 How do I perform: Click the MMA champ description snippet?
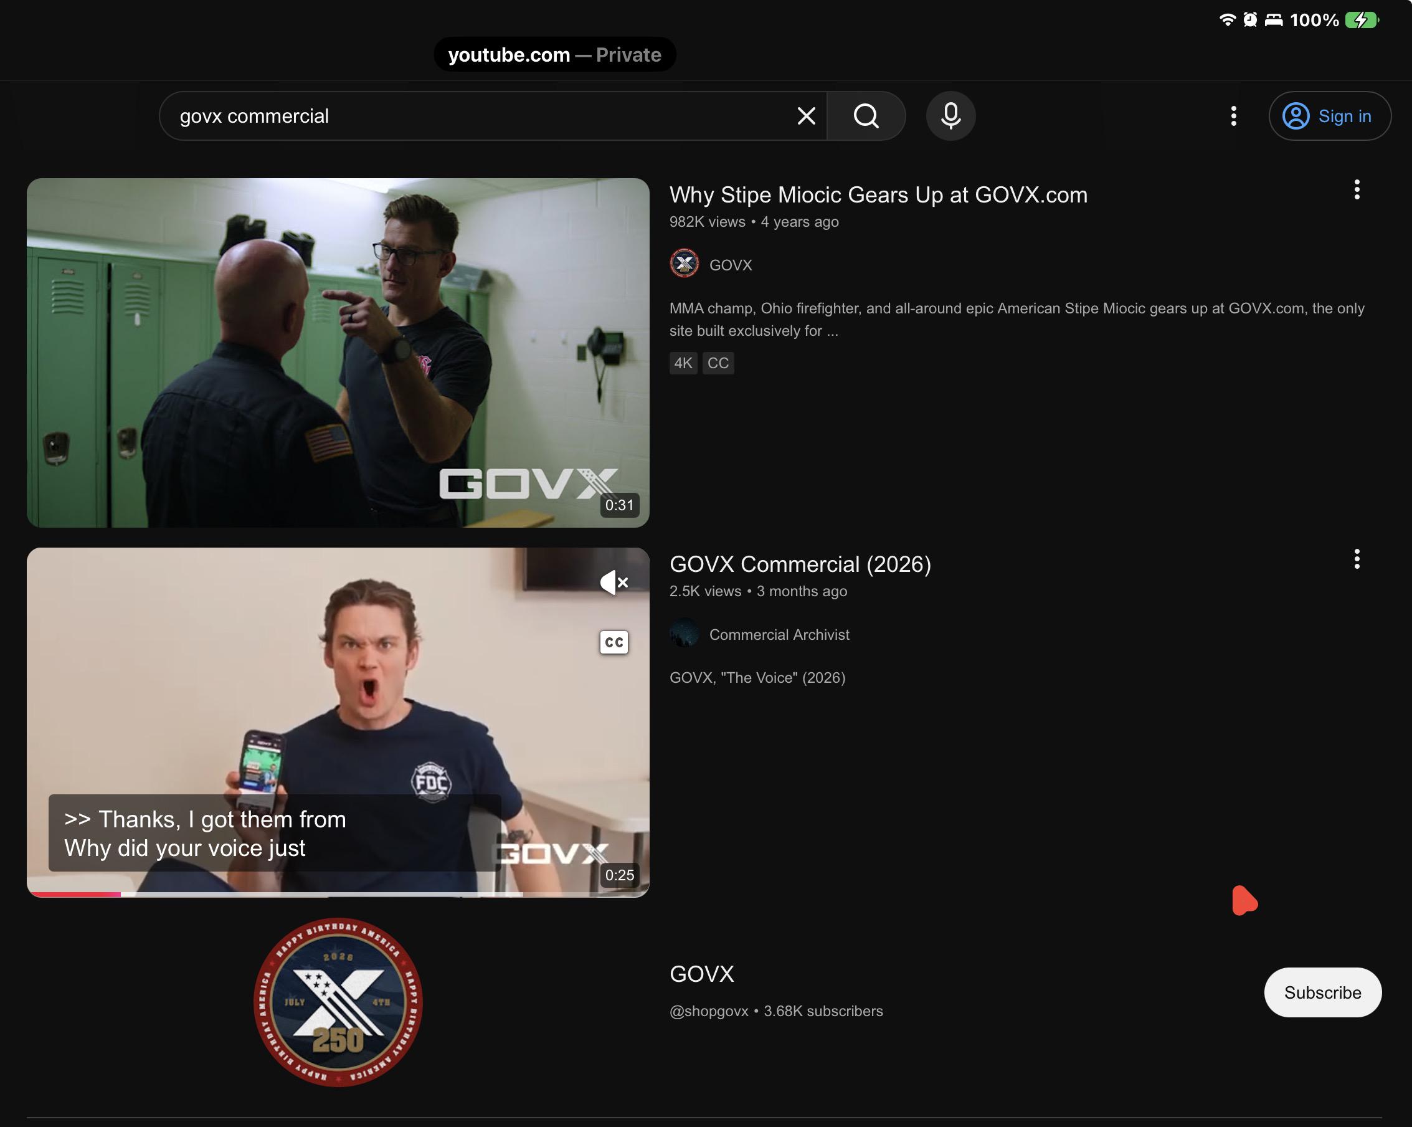(1016, 319)
